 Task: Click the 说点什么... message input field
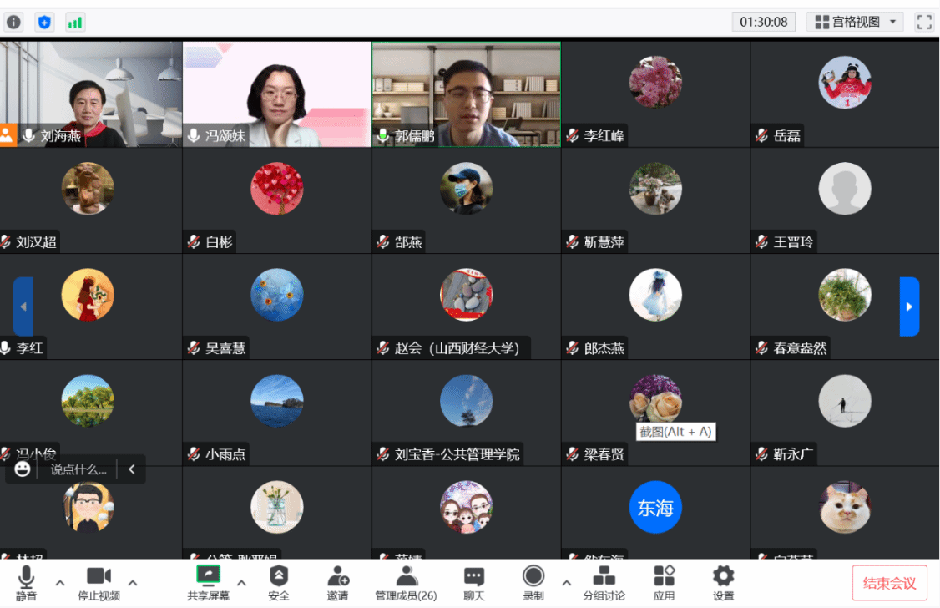click(78, 469)
